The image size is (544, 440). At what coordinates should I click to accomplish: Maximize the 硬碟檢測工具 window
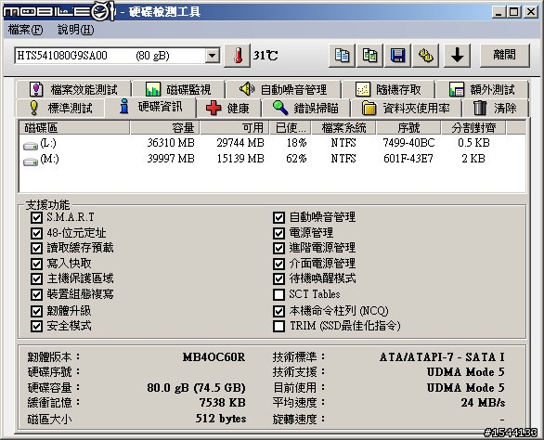click(513, 12)
